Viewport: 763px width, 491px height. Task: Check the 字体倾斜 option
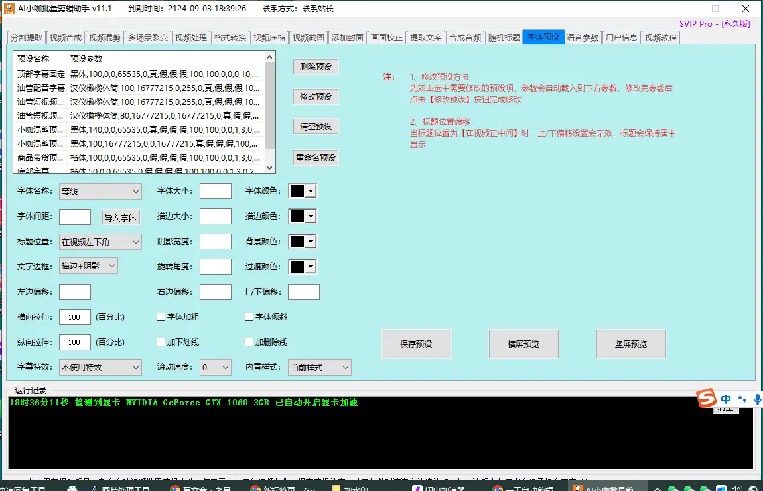[249, 317]
